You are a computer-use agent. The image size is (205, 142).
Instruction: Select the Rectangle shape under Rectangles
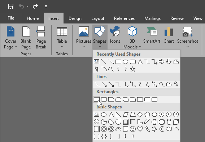[97, 99]
